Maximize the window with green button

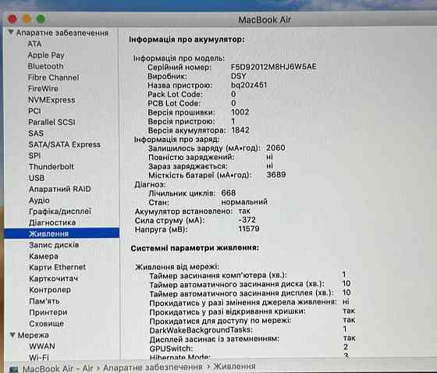[41, 19]
